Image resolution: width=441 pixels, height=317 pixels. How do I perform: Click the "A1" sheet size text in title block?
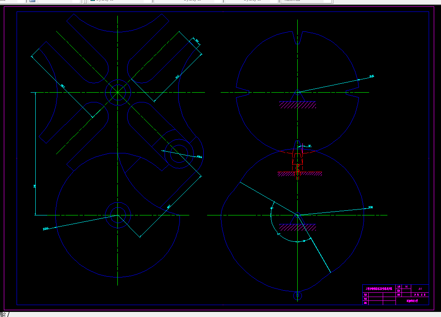tap(420, 289)
